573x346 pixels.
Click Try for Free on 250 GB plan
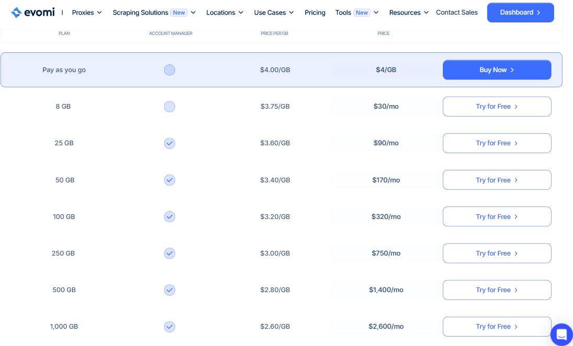click(497, 253)
